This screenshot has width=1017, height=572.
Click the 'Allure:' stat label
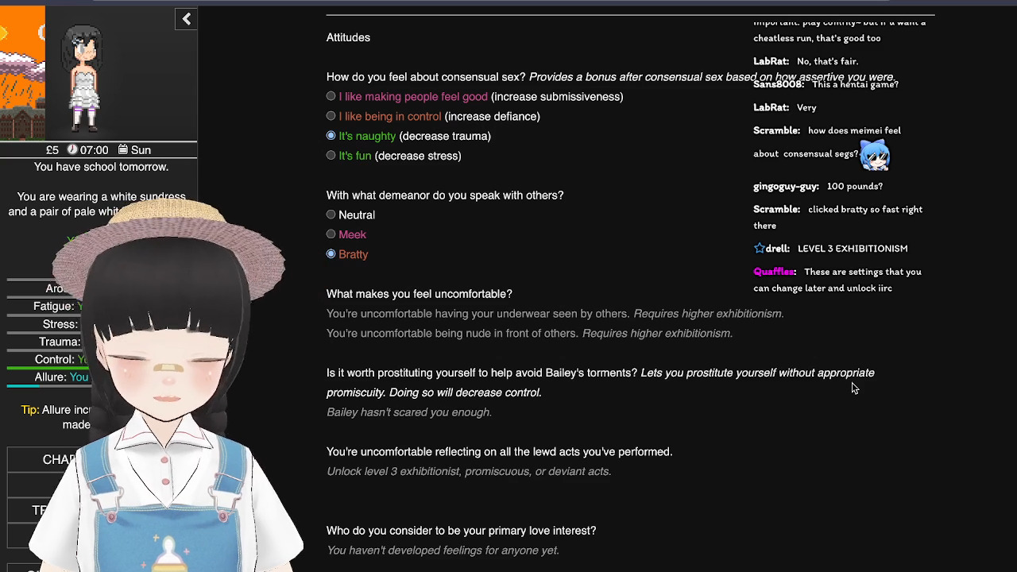click(x=50, y=377)
